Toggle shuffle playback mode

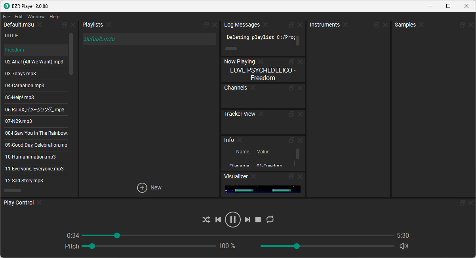pos(206,220)
